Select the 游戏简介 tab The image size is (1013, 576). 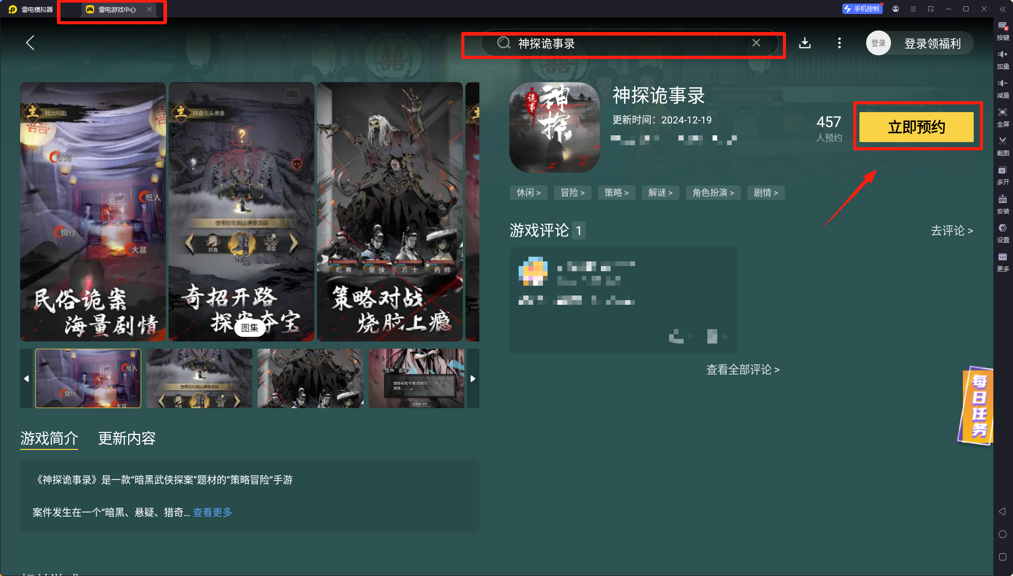point(49,439)
